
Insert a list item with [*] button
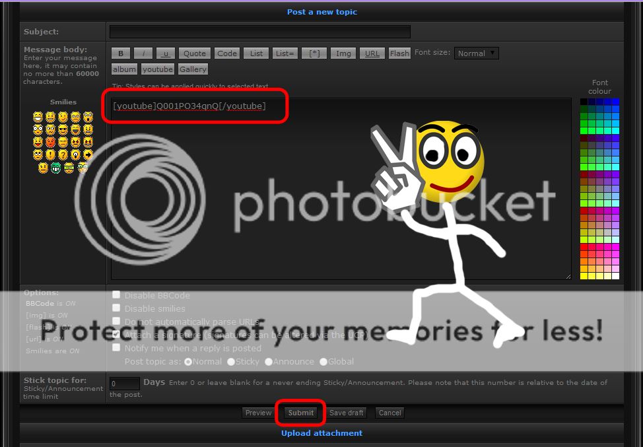(314, 53)
